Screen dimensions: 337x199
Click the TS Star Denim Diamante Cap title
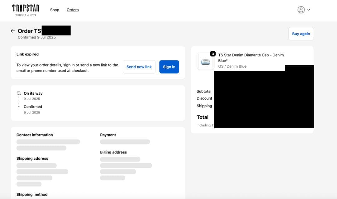point(251,58)
